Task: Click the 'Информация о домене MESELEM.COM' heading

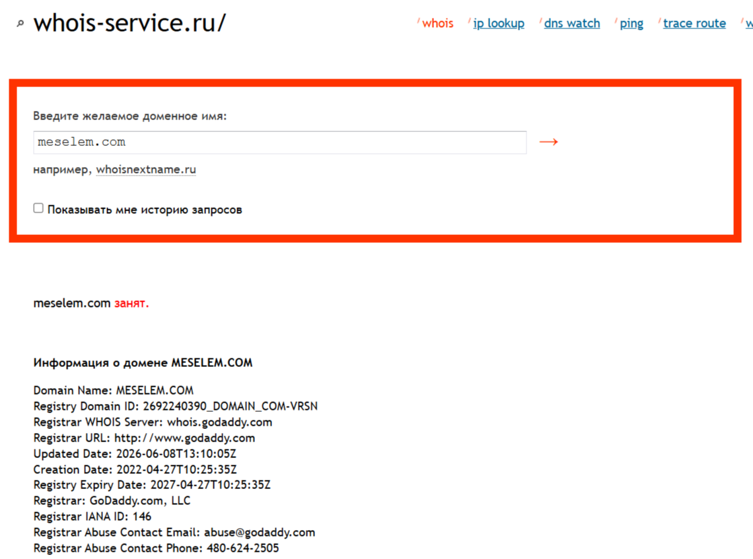Action: [143, 363]
